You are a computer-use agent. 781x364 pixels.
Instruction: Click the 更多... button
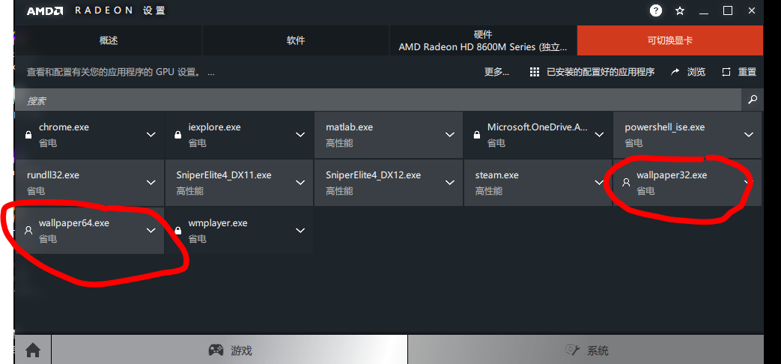pyautogui.click(x=496, y=72)
